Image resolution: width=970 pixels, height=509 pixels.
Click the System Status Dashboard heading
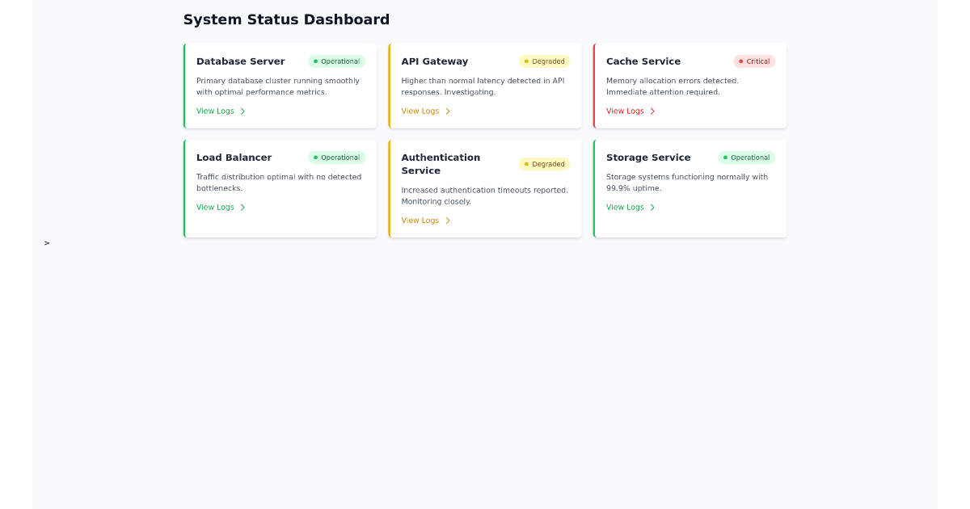click(x=286, y=20)
